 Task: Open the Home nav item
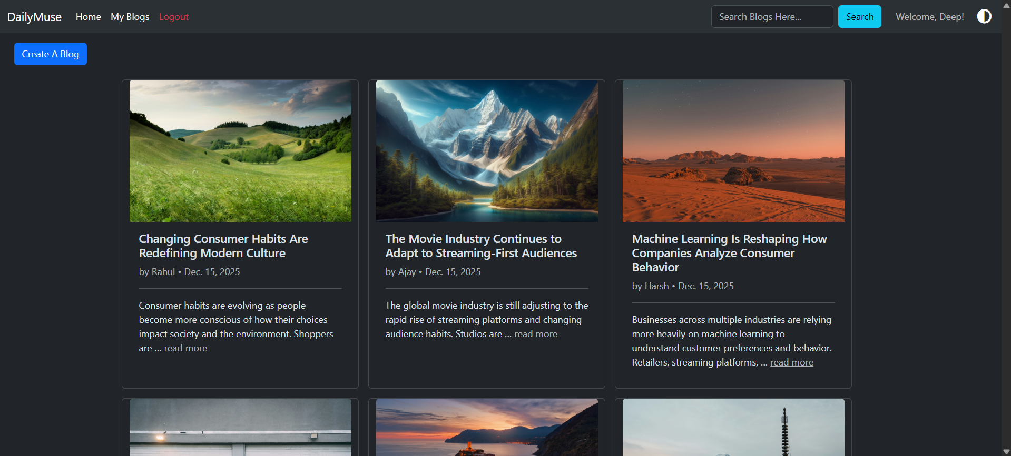tap(88, 17)
